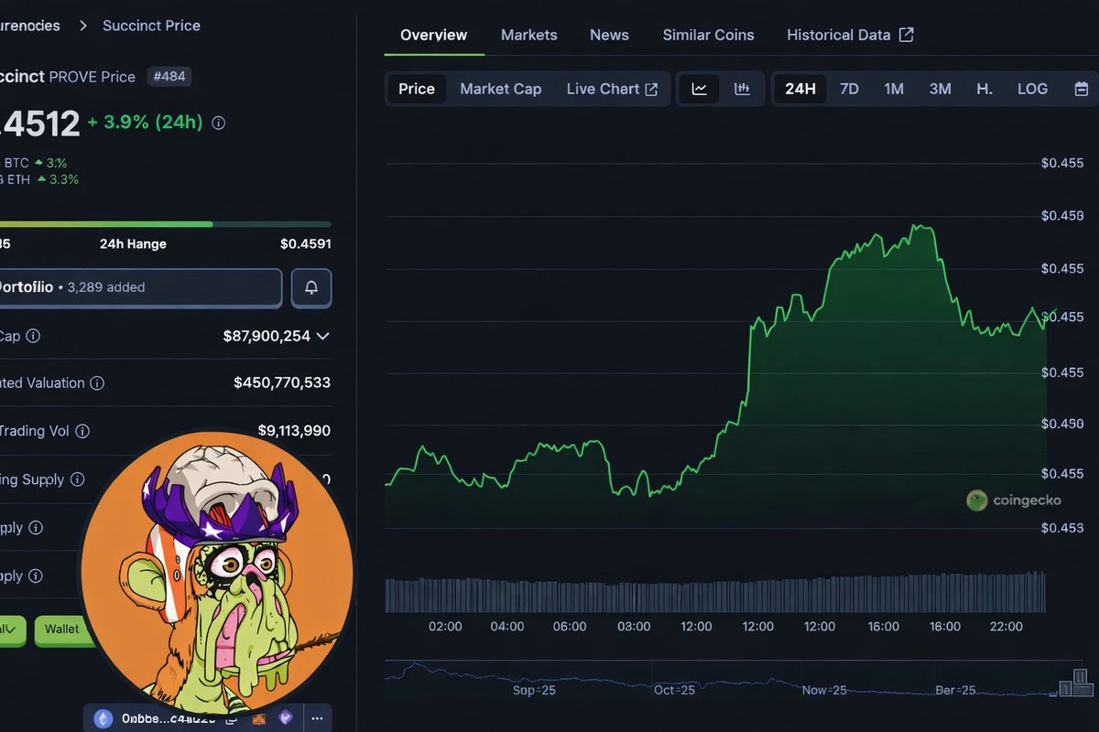Screen dimensions: 1099x732
Task: Click the $9,113,990 trading volume value
Action: tap(294, 431)
